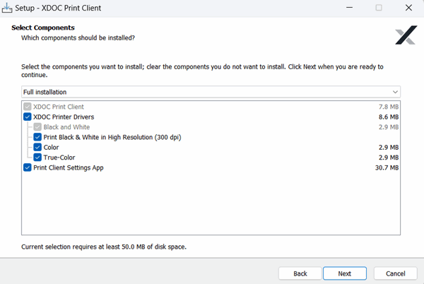Click the 8.6 MB Printer Drivers size

(389, 117)
